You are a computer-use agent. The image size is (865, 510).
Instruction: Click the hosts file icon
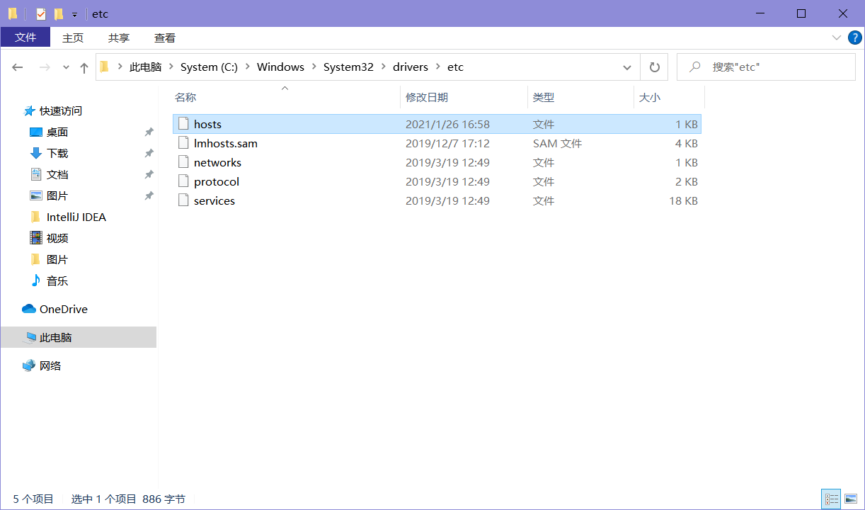click(183, 124)
